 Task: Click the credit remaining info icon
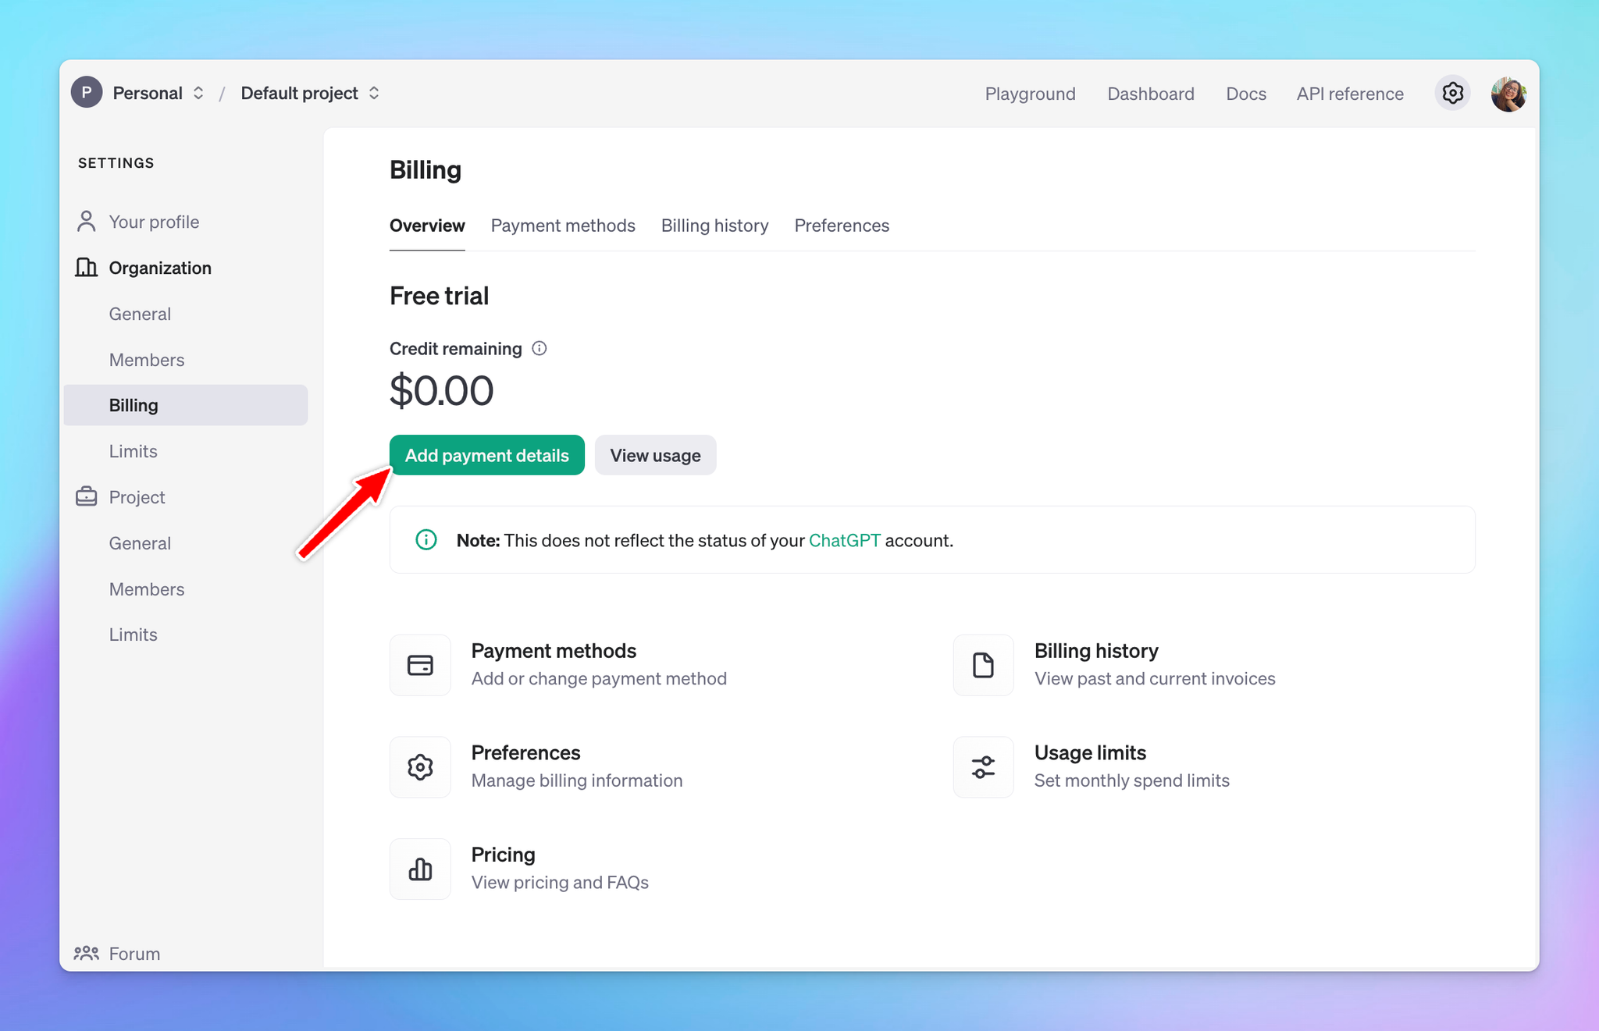tap(540, 349)
